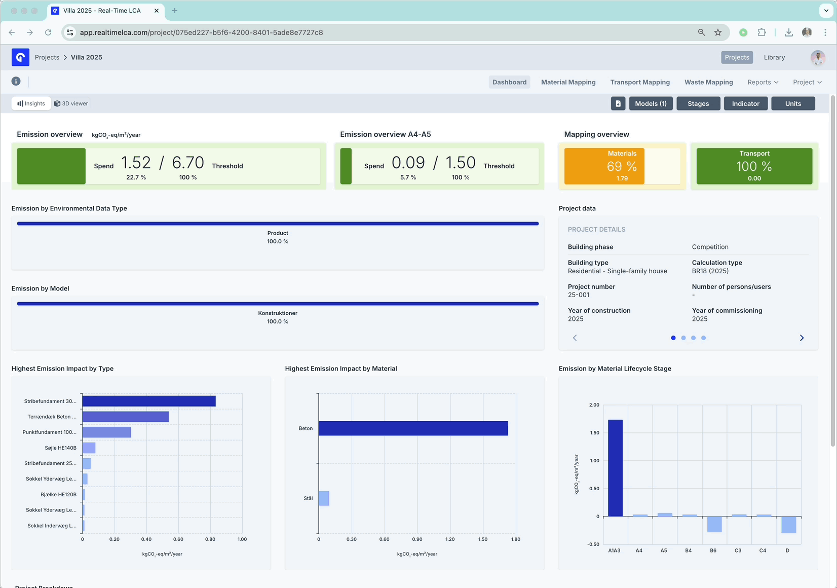Open site information icon in address bar
This screenshot has width=837, height=588.
click(70, 32)
